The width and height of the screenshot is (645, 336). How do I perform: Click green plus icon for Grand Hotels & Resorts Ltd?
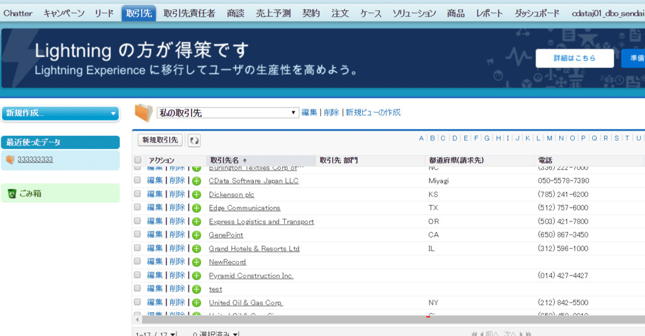point(197,249)
